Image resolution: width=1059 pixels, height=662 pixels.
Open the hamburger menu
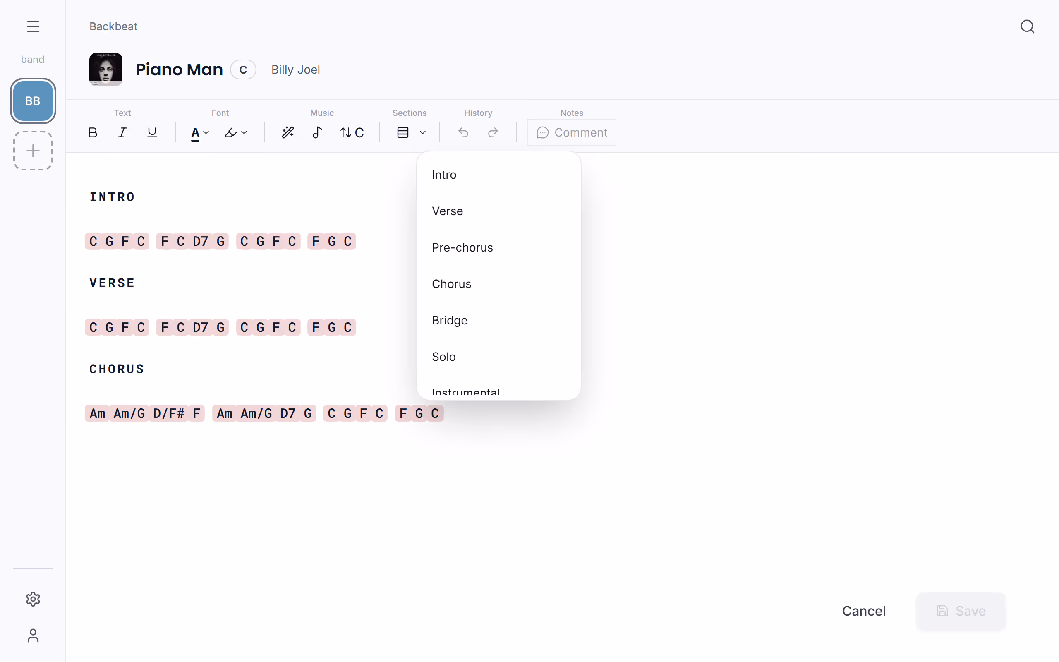[x=33, y=26]
